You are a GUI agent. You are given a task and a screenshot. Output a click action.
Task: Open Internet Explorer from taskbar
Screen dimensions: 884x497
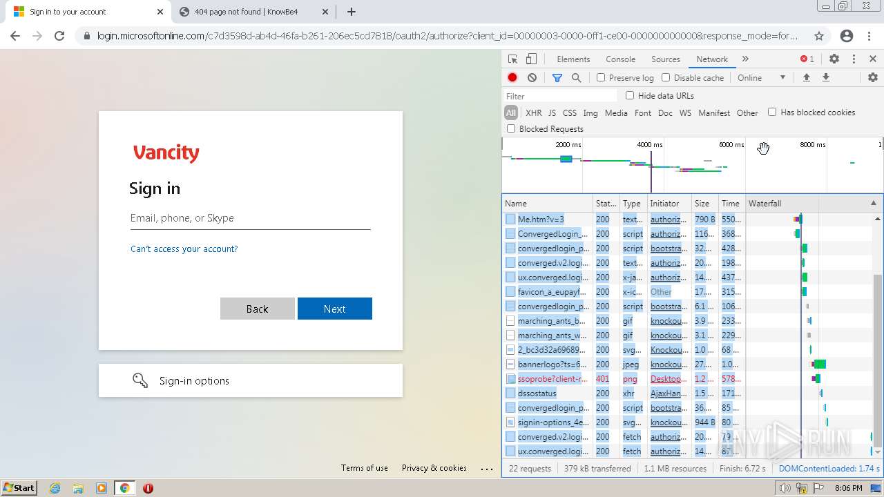tap(55, 488)
